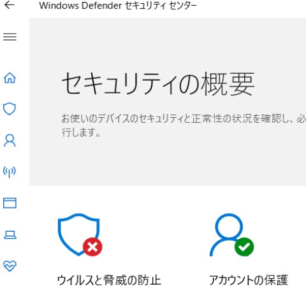This screenshot has height=289, width=306.
Task: Click the description text starting お使いのデバイス
Action: (x=184, y=125)
